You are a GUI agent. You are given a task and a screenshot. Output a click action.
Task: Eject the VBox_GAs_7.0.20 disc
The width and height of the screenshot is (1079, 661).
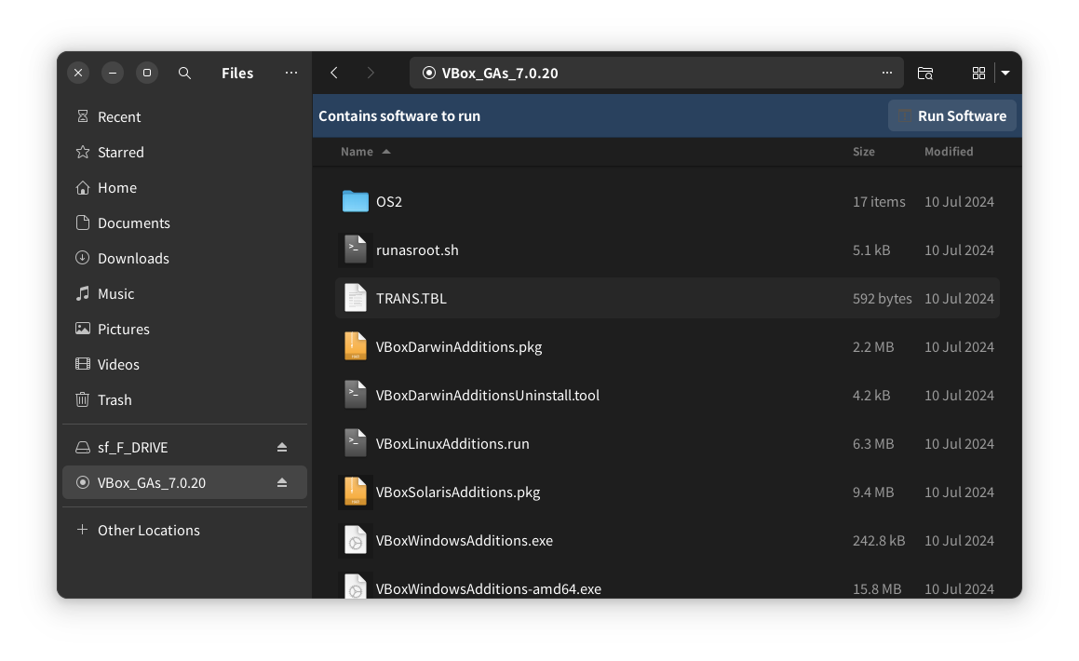[282, 483]
